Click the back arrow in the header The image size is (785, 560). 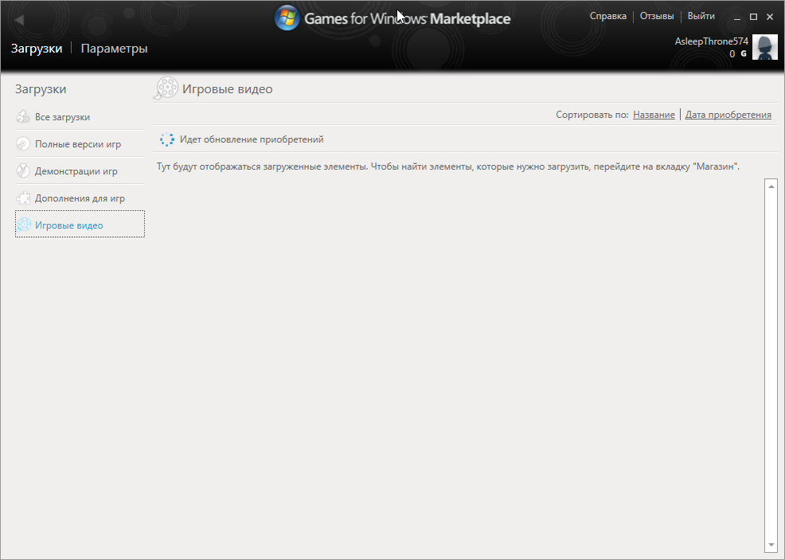click(x=20, y=20)
